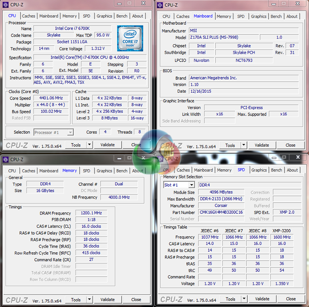Select SPD tab in Mainboard window
Screen dimensions: 309x307
pos(241,16)
